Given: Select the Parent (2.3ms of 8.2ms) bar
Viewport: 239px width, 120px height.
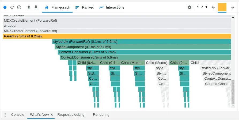Looking at the screenshot, I should pyautogui.click(x=117, y=36).
